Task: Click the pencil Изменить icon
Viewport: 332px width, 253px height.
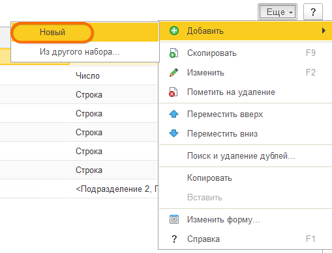Action: [174, 72]
